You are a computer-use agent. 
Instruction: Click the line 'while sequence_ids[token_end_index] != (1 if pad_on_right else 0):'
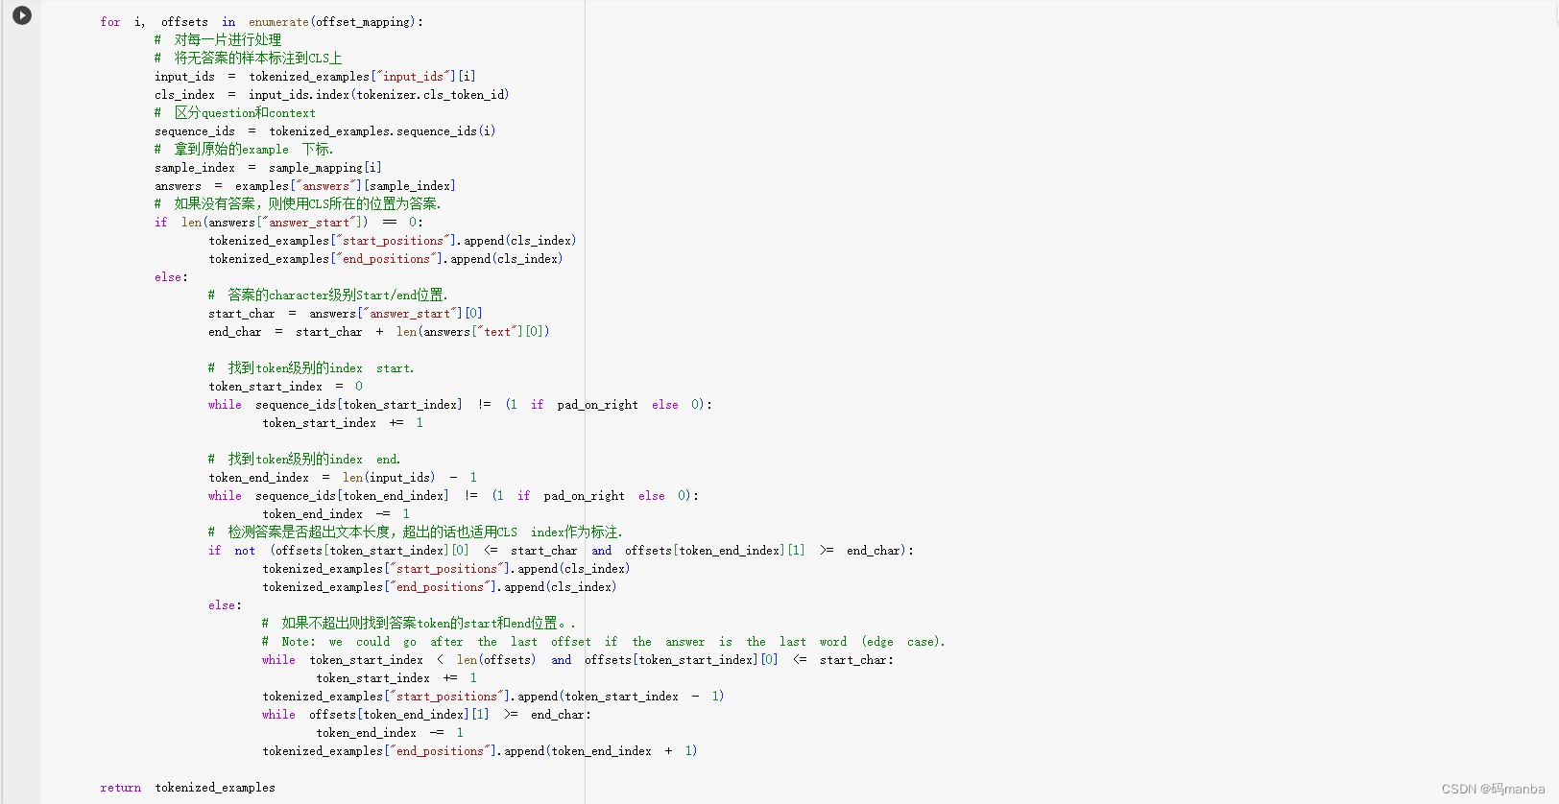tap(454, 496)
